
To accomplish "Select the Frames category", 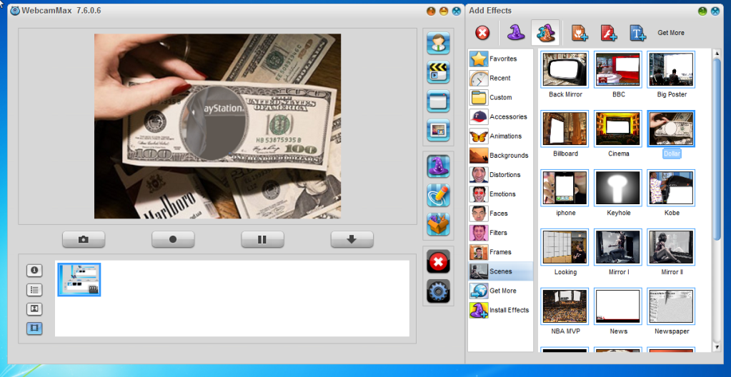I will point(501,252).
